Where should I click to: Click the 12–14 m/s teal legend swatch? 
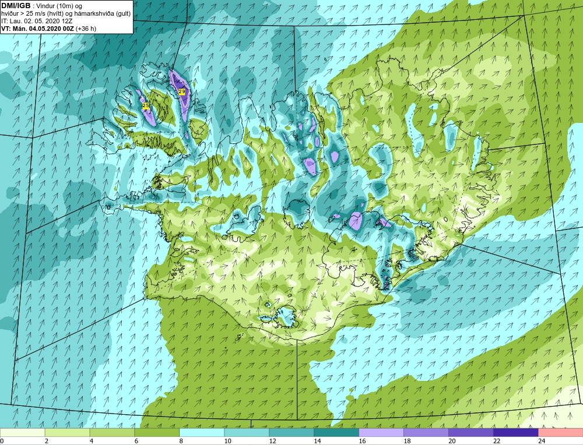(x=291, y=433)
